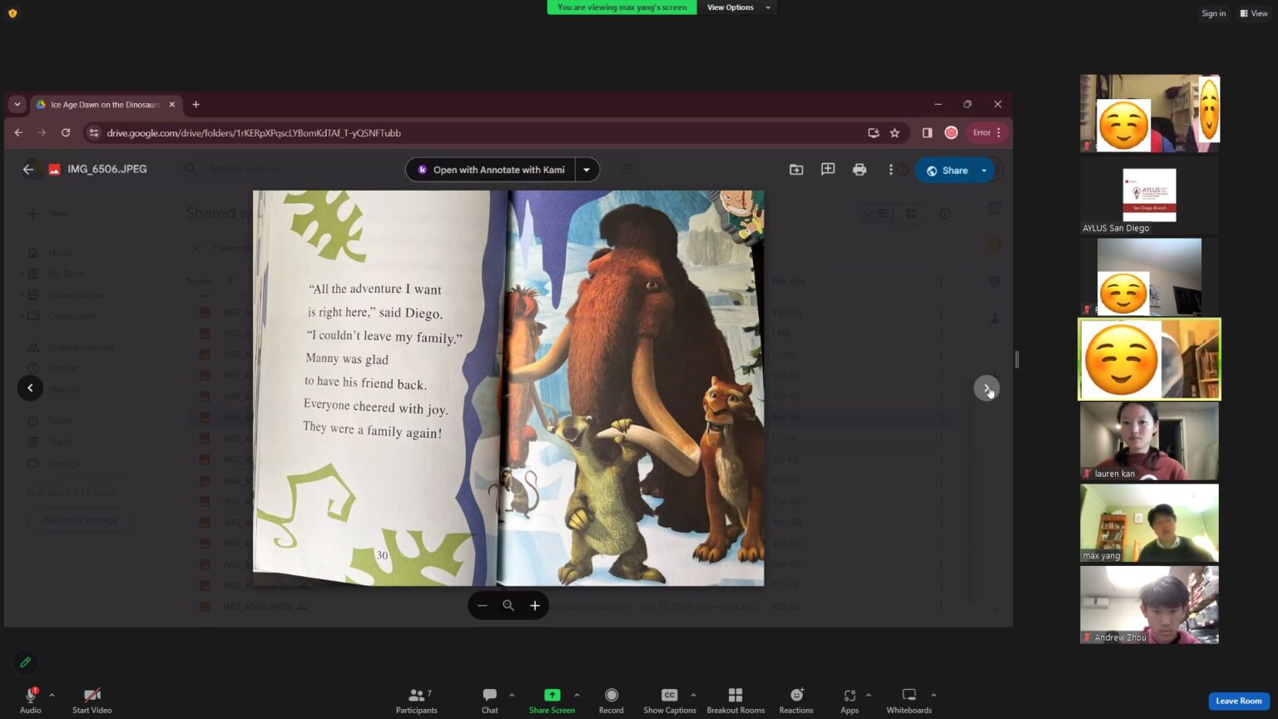Click the browser back arrow
1278x719 pixels.
coord(18,132)
